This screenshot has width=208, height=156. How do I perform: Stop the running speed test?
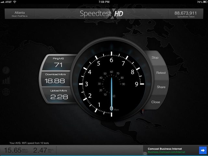pyautogui.click(x=155, y=58)
